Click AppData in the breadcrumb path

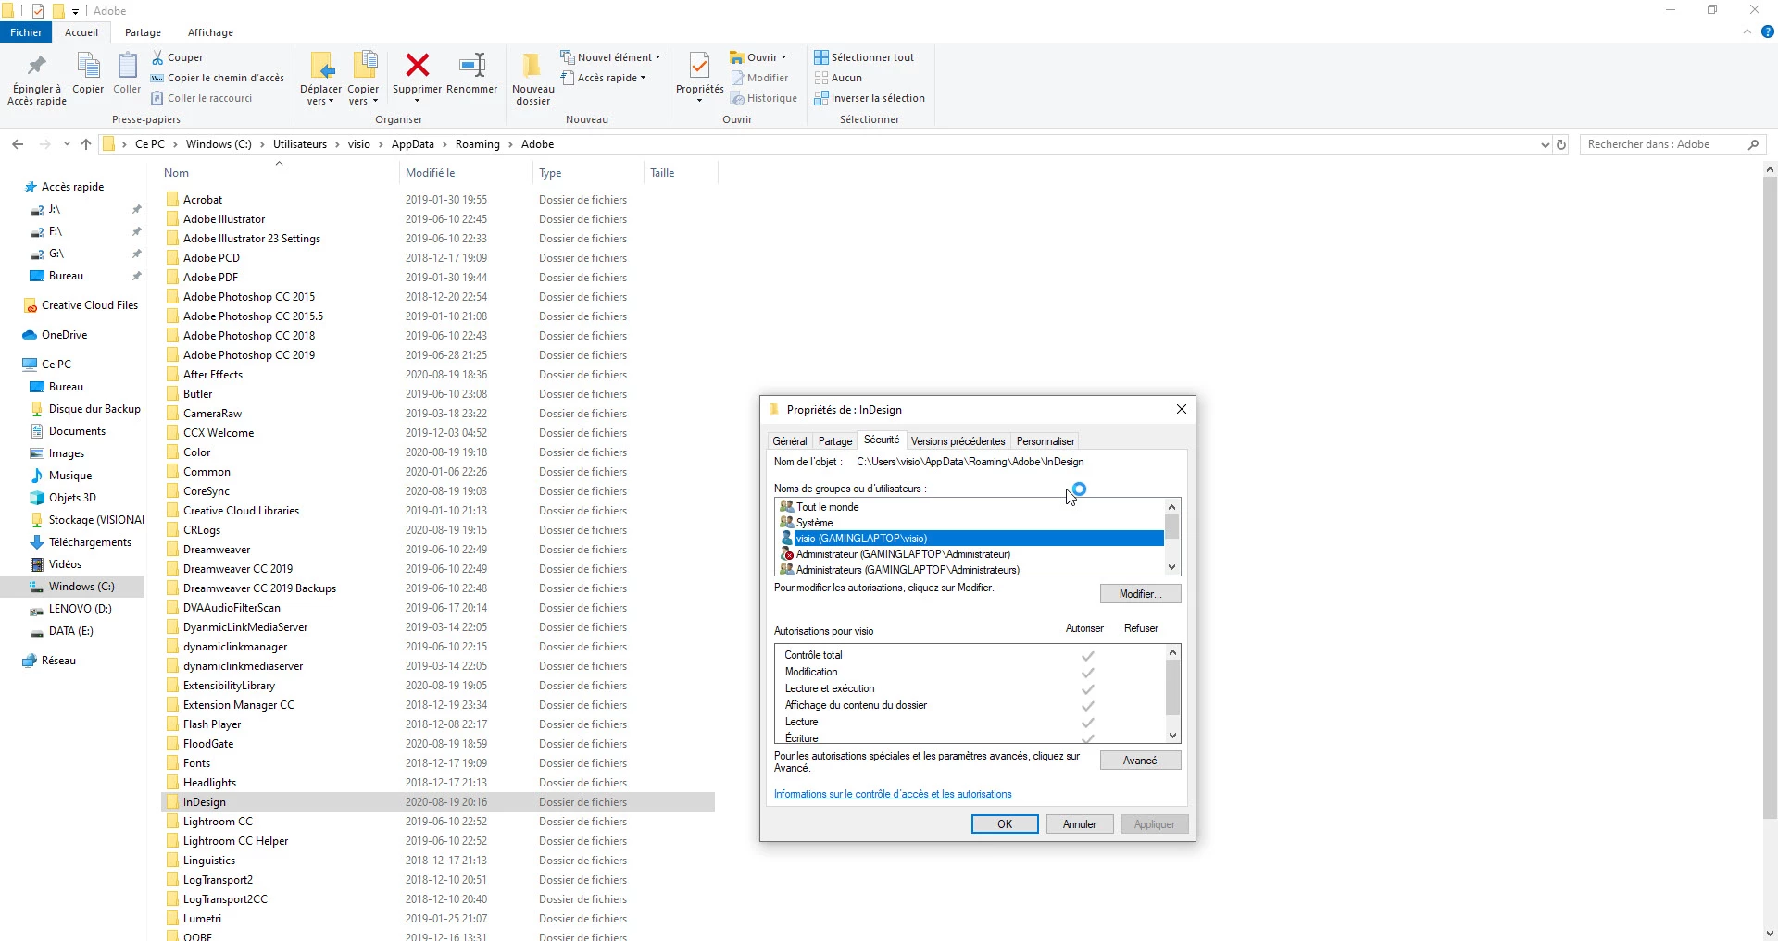tap(412, 144)
